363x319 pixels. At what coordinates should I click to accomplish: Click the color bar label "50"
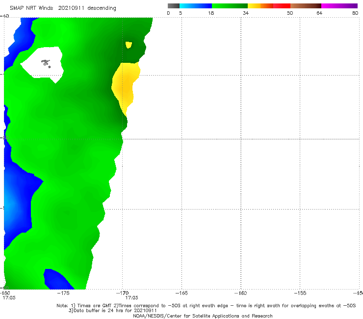pyautogui.click(x=290, y=13)
